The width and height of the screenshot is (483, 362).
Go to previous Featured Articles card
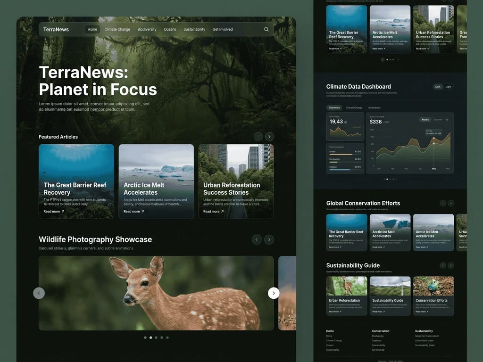[x=258, y=136]
